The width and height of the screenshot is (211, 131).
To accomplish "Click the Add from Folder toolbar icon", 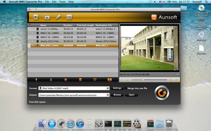I will point(47,17).
